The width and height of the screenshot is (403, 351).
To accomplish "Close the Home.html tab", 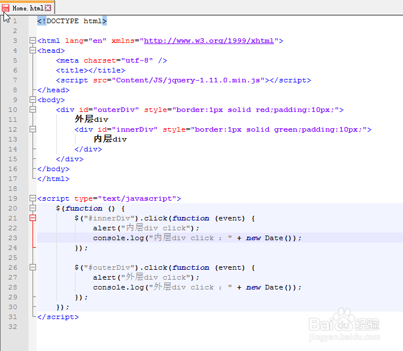I will click(x=48, y=8).
